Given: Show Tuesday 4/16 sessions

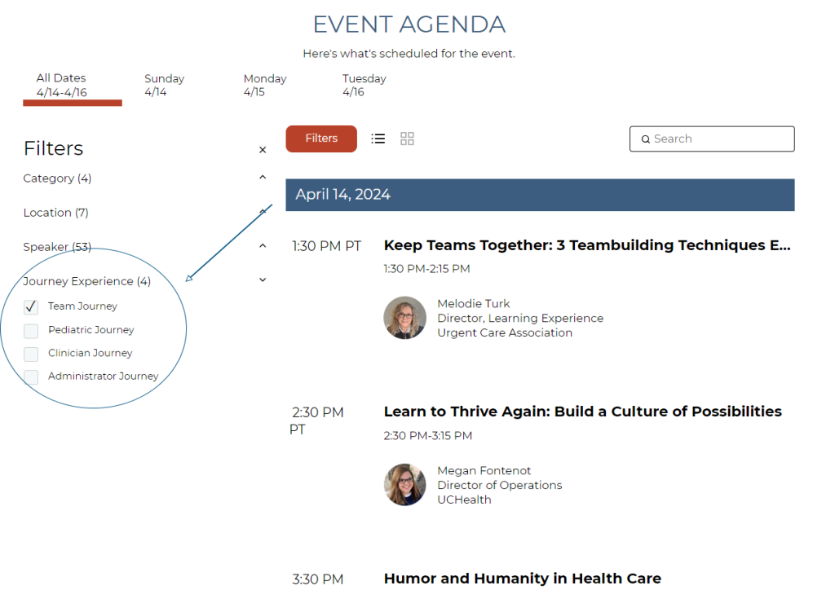Looking at the screenshot, I should pyautogui.click(x=364, y=86).
